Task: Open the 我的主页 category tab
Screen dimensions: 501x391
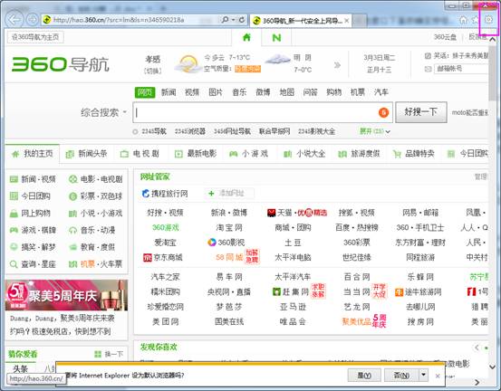Action: coord(33,154)
